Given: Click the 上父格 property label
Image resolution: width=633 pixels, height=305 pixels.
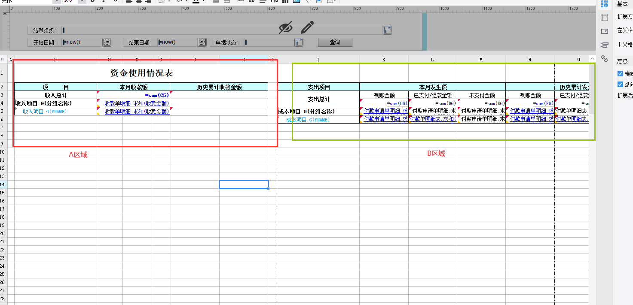Looking at the screenshot, I should click(x=625, y=44).
